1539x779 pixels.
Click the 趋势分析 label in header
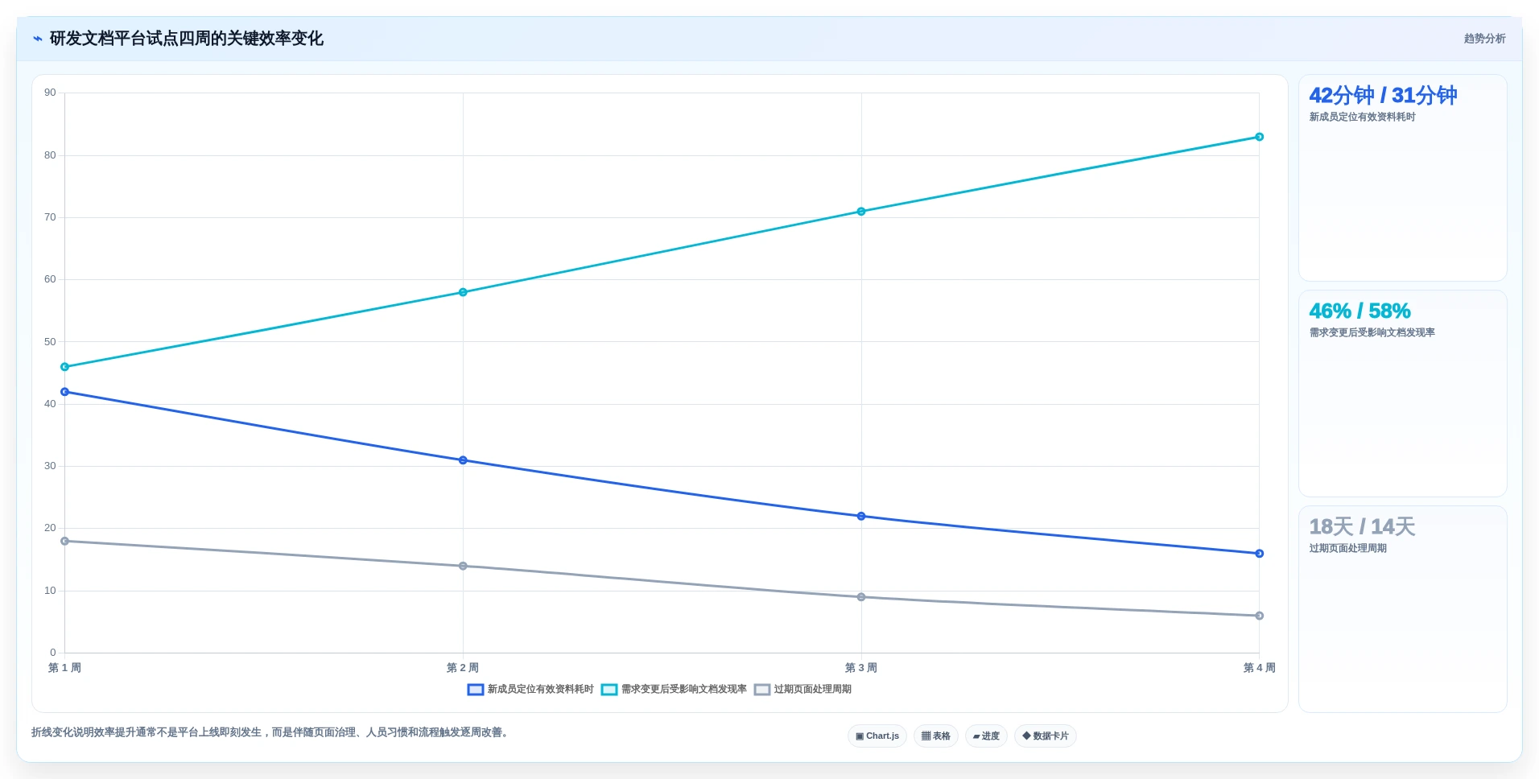(1484, 39)
